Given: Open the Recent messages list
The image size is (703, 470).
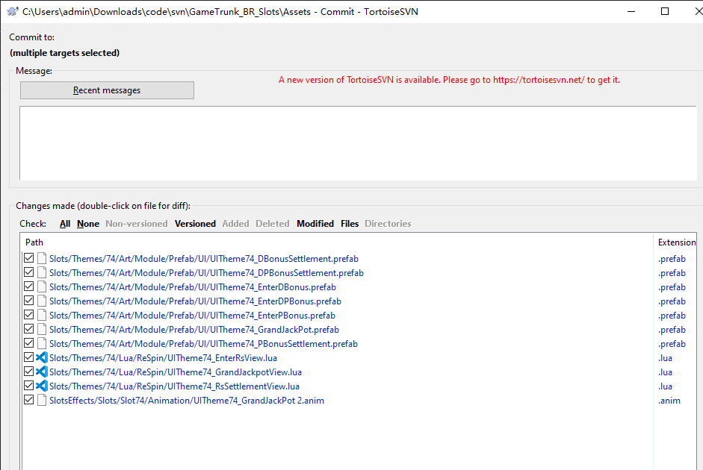Looking at the screenshot, I should pos(107,90).
